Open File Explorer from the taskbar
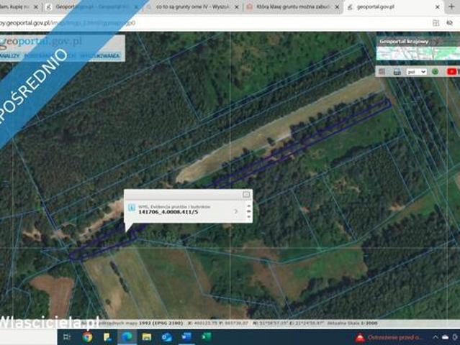Image resolution: width=460 pixels, height=345 pixels. (x=147, y=336)
